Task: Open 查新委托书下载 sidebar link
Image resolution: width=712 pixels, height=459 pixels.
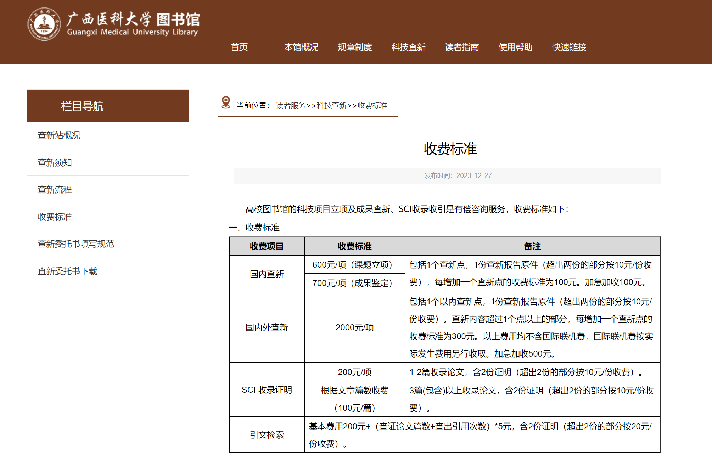Action: pos(108,271)
